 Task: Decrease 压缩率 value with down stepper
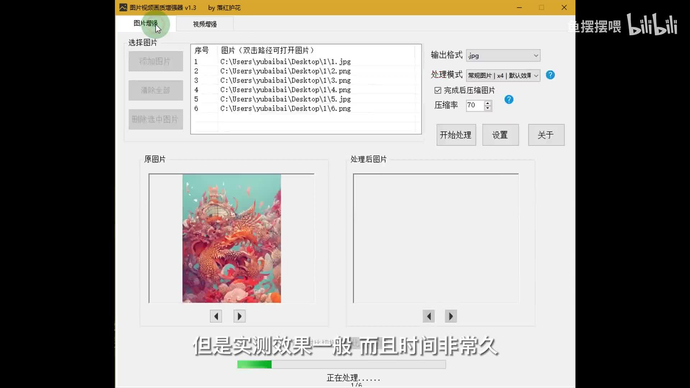[x=488, y=108]
